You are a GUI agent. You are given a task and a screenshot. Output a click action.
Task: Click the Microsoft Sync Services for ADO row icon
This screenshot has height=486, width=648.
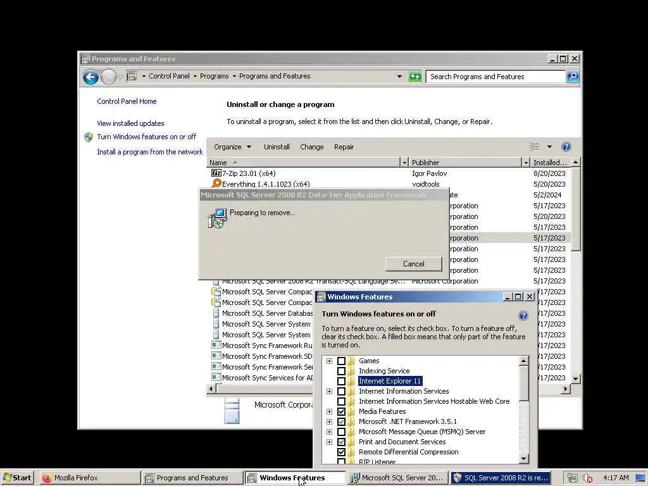[x=216, y=377]
